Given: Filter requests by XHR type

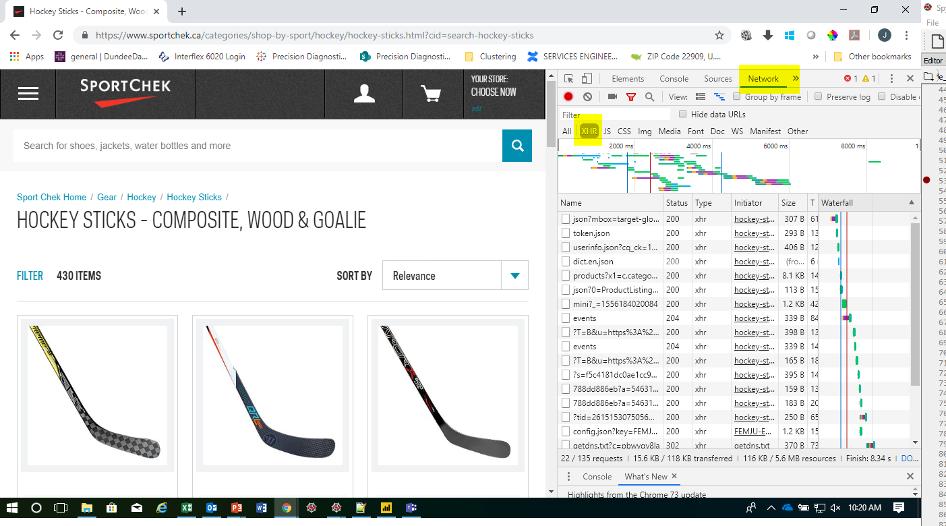Looking at the screenshot, I should (589, 131).
